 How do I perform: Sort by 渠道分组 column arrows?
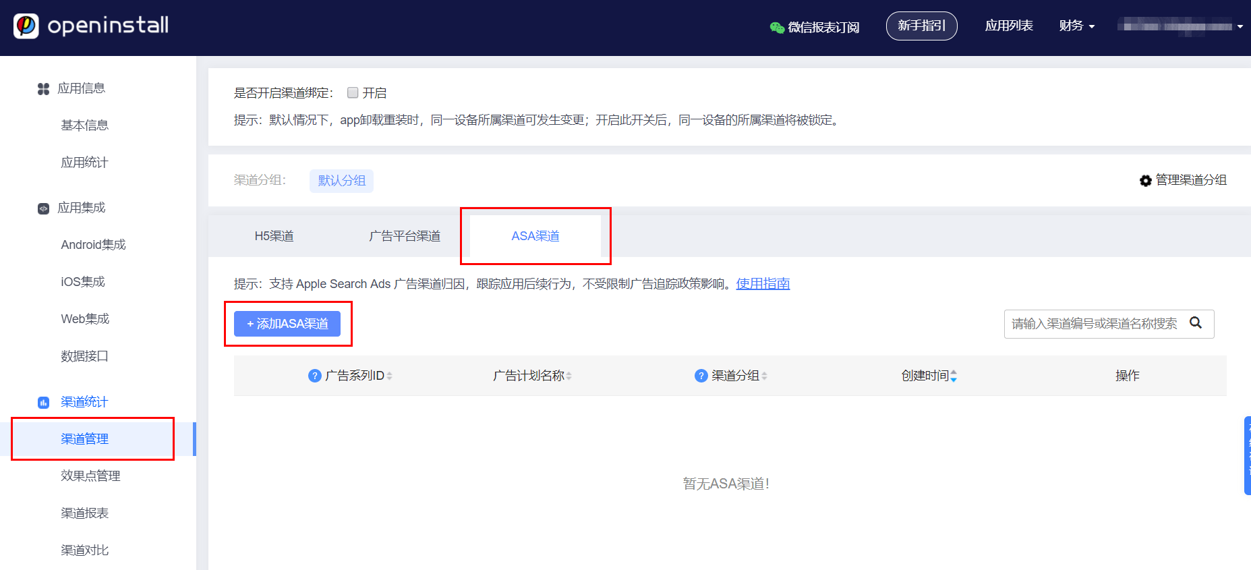[764, 376]
